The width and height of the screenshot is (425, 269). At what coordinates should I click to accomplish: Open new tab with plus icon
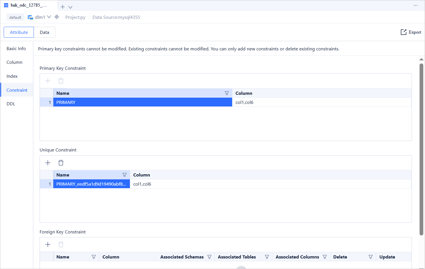click(63, 7)
